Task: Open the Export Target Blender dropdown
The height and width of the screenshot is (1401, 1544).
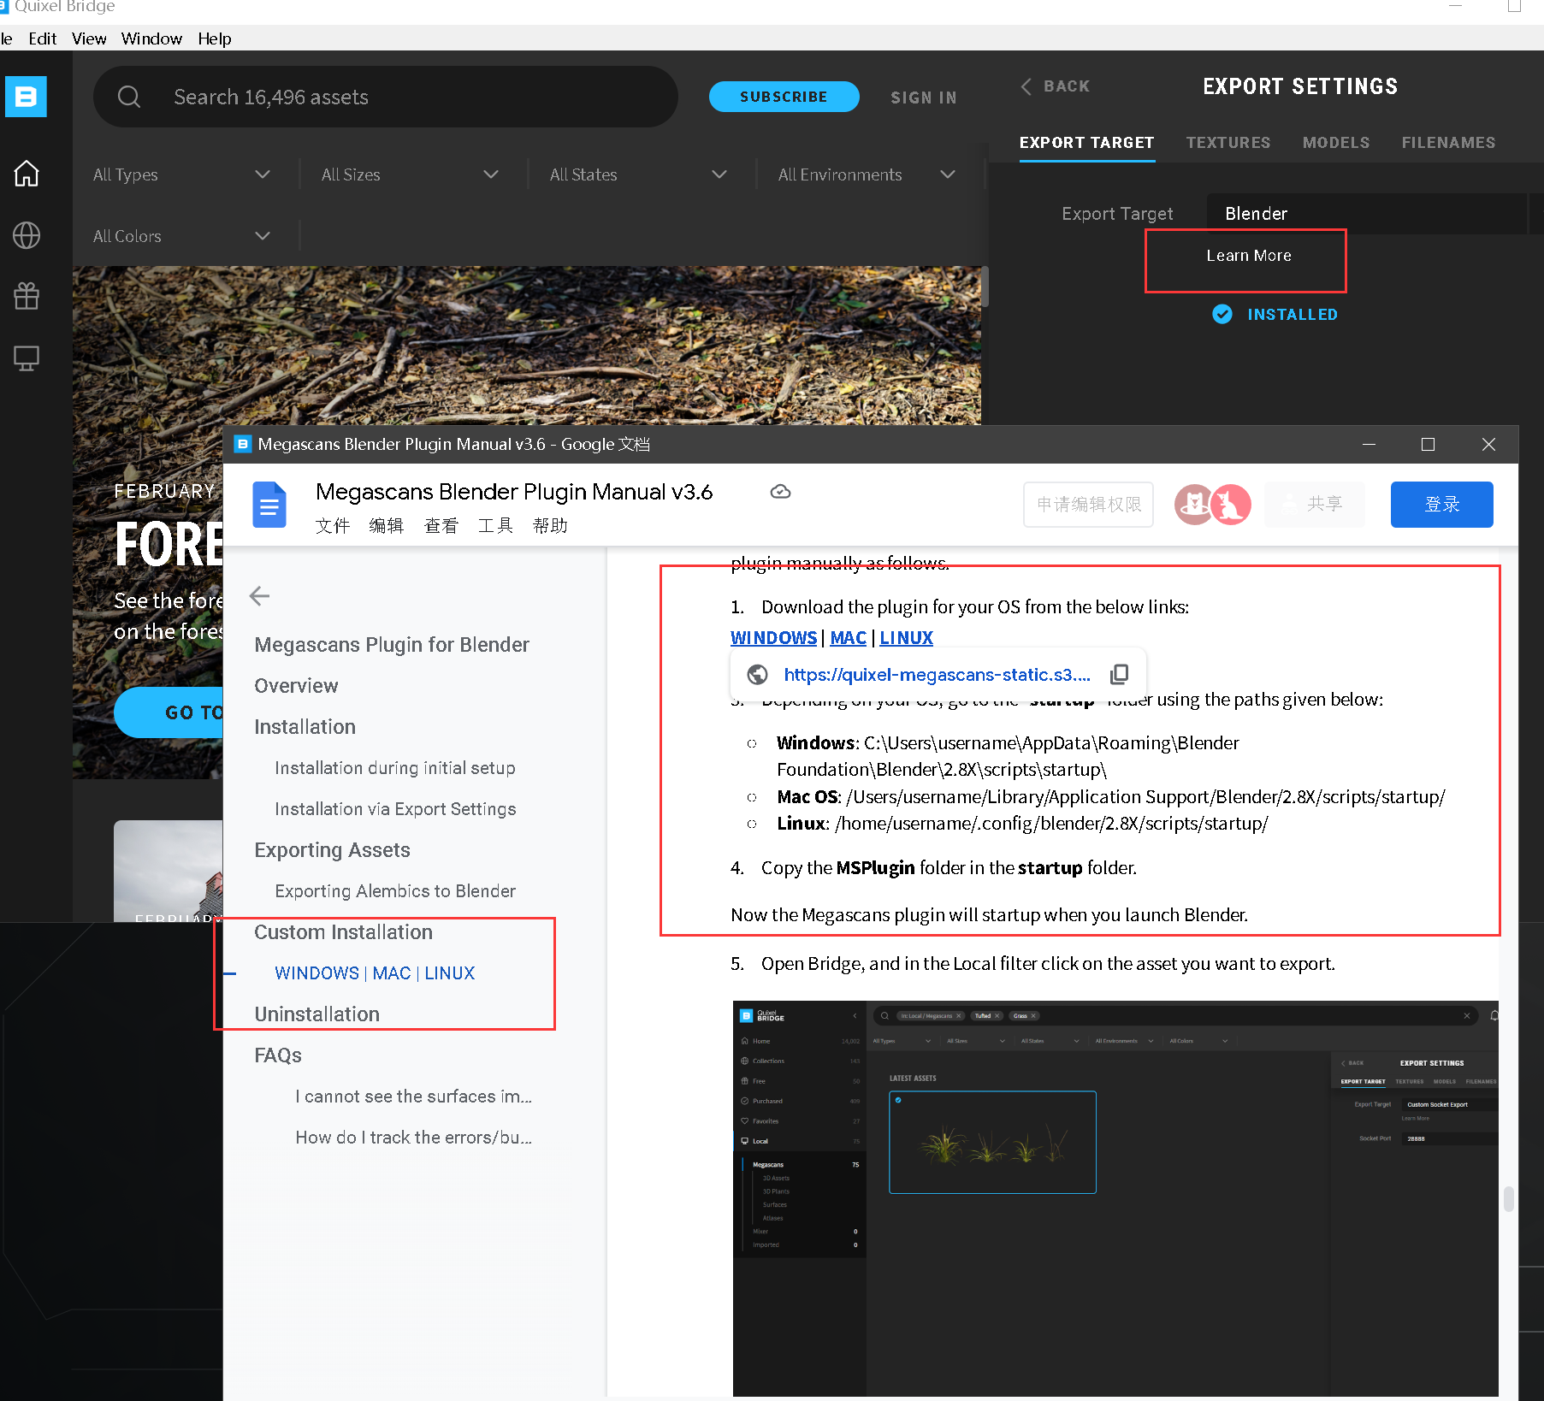Action: coord(1366,214)
